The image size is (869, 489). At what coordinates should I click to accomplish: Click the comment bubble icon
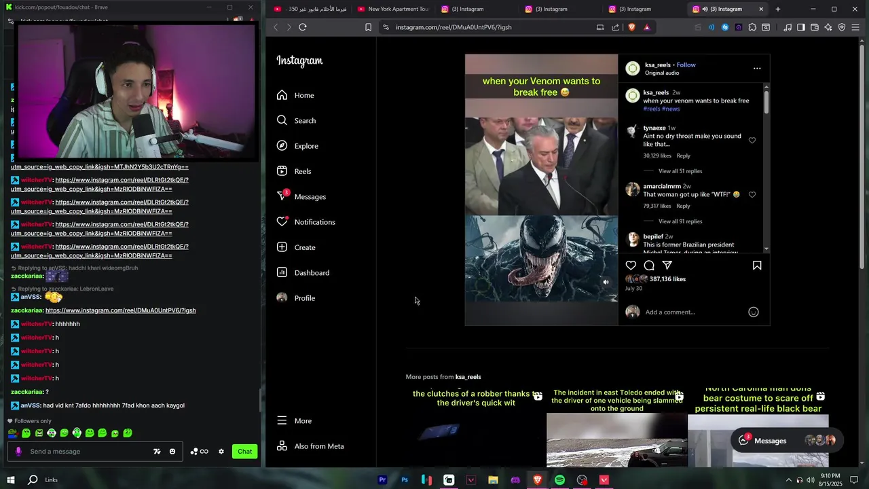649,266
